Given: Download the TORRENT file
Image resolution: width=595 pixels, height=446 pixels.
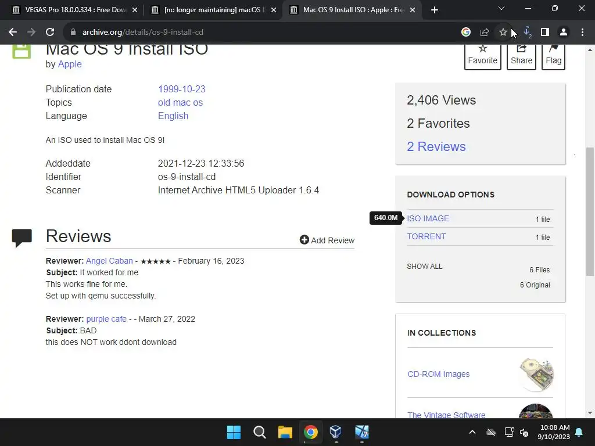Looking at the screenshot, I should 426,236.
